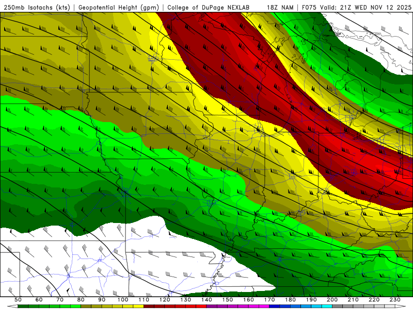Viewport: 413px width, 309px height.
Task: Select the dark purple swatch starting at 140
Action: pos(212,306)
